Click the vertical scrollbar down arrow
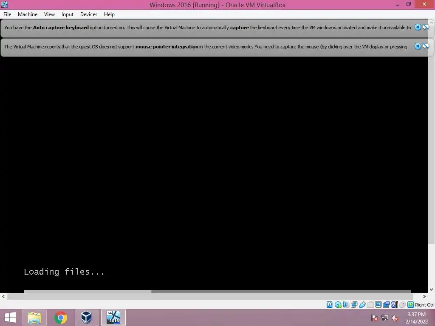435x326 pixels. [x=432, y=289]
